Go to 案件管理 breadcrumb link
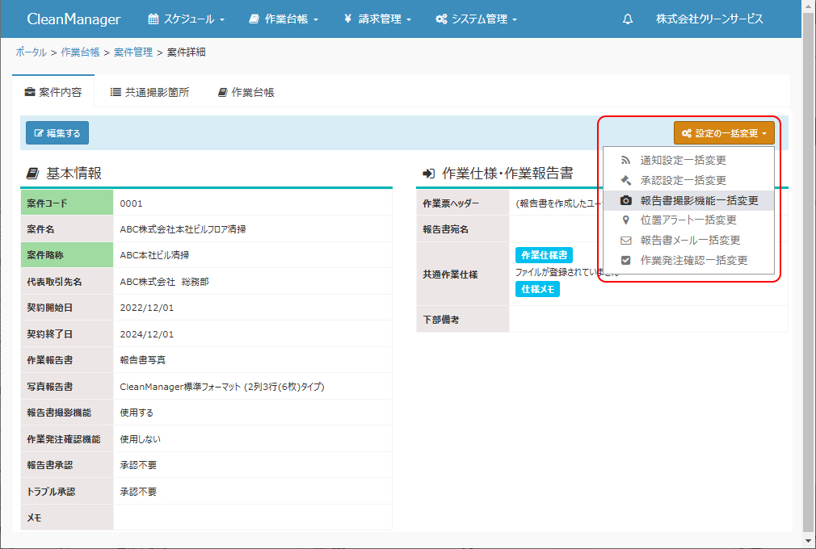 (133, 52)
